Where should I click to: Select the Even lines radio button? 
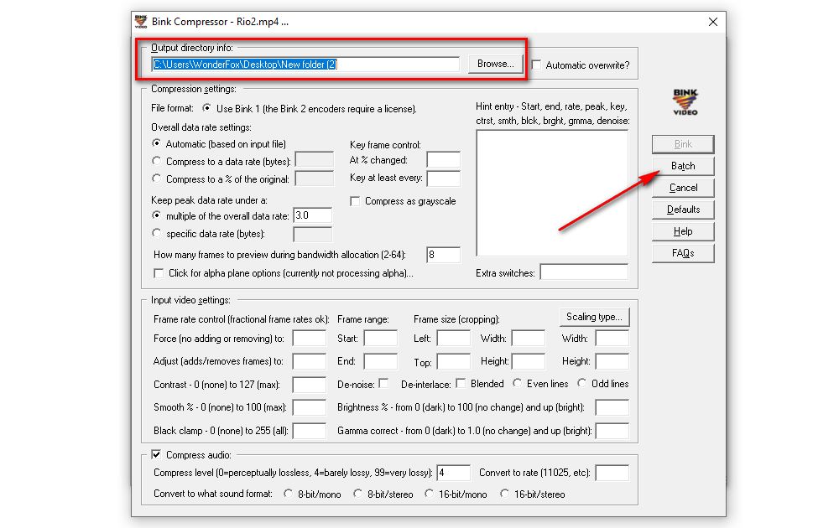[x=518, y=383]
